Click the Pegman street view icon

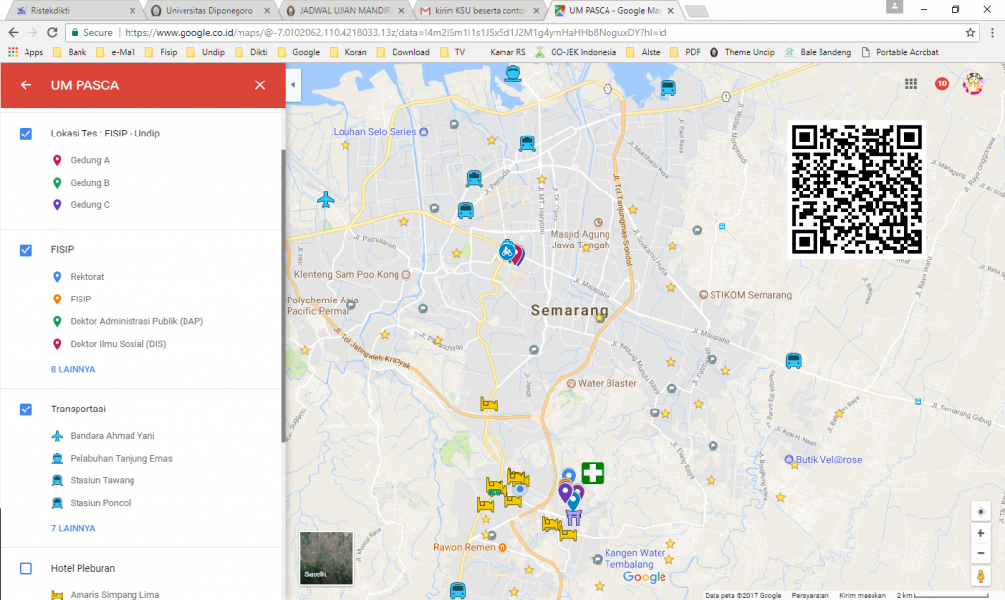tap(979, 576)
